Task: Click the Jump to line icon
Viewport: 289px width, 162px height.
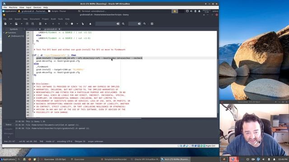Action: coord(144,24)
